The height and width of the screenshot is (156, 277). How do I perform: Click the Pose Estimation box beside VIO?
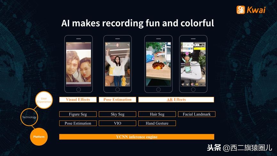(78, 123)
